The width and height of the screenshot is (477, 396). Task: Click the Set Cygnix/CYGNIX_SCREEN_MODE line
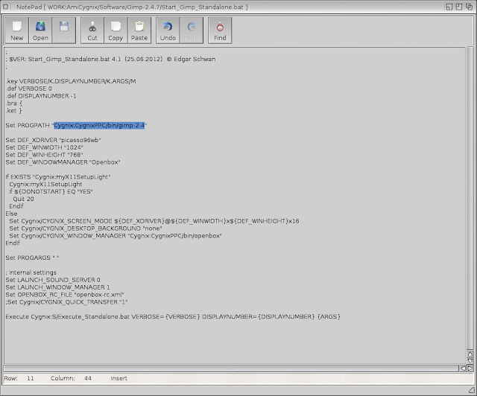[x=154, y=221]
